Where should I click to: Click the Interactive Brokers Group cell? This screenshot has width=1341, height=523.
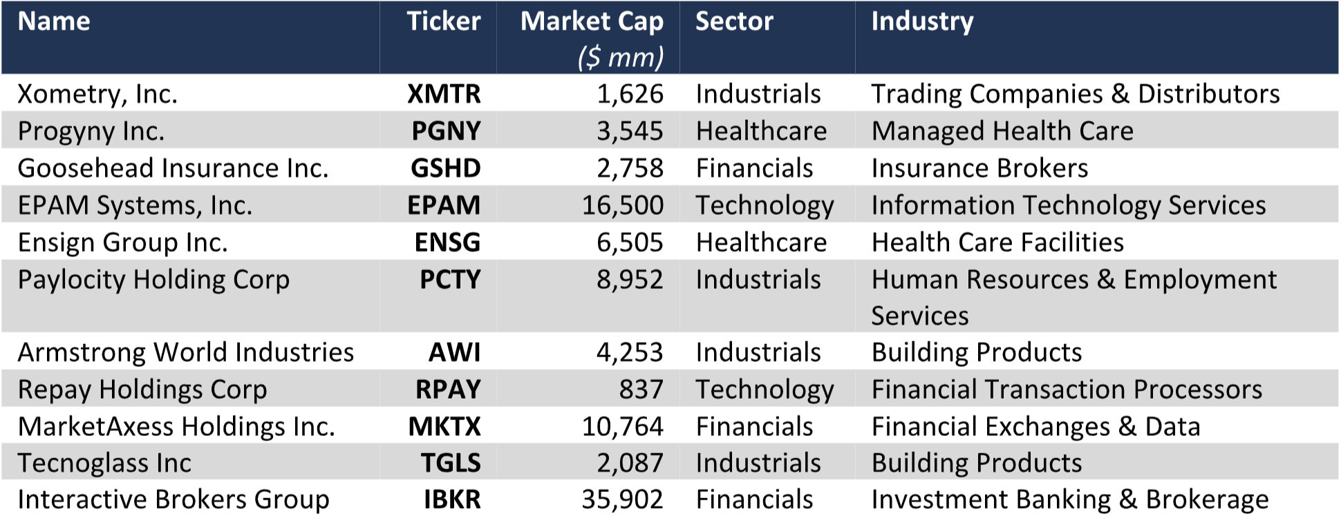coord(174,500)
